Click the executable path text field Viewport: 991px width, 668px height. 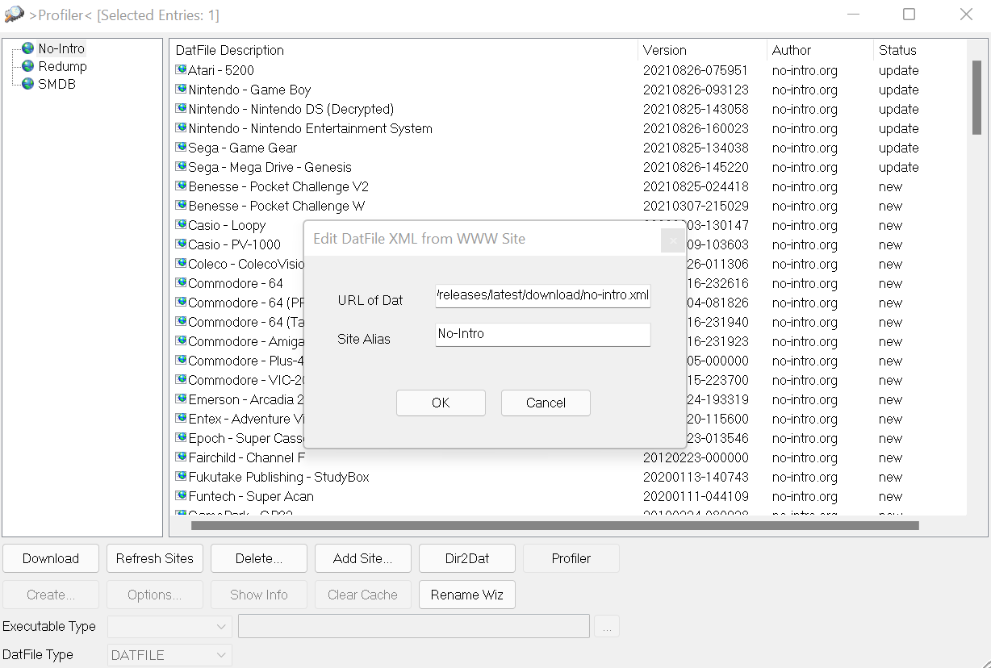tap(414, 626)
